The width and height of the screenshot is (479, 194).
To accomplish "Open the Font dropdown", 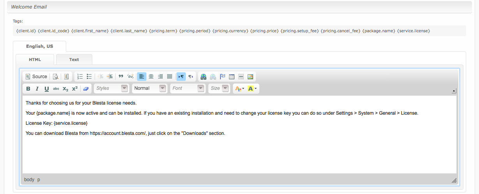I will click(x=188, y=88).
